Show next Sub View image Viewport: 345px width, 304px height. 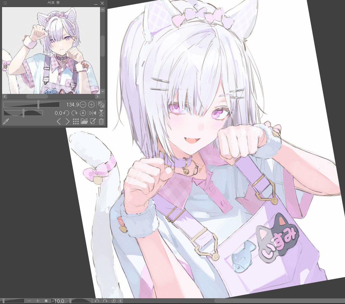pyautogui.click(x=67, y=121)
